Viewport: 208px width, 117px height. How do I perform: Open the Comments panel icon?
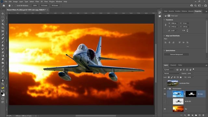click(160, 16)
